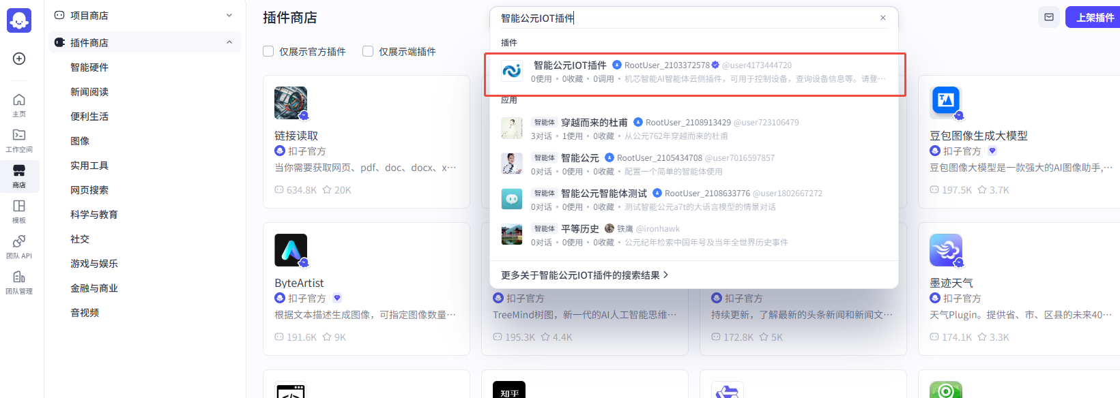Viewport: 1120px width, 398px height.
Task: Open 穿越而来的杜甫 search result
Action: (594, 123)
